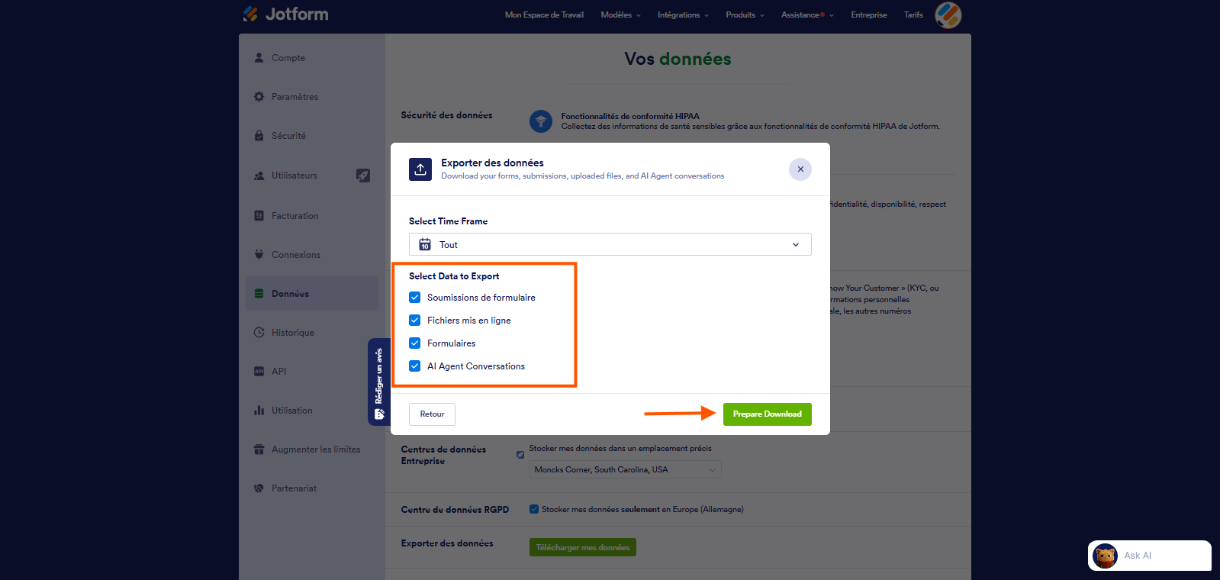Expand the Modèles menu

coord(620,14)
